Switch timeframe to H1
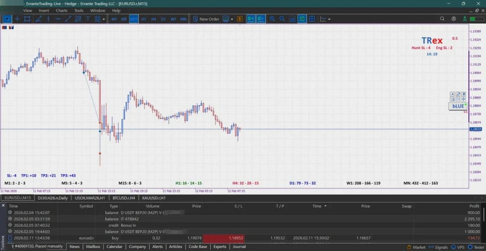 click(144, 19)
